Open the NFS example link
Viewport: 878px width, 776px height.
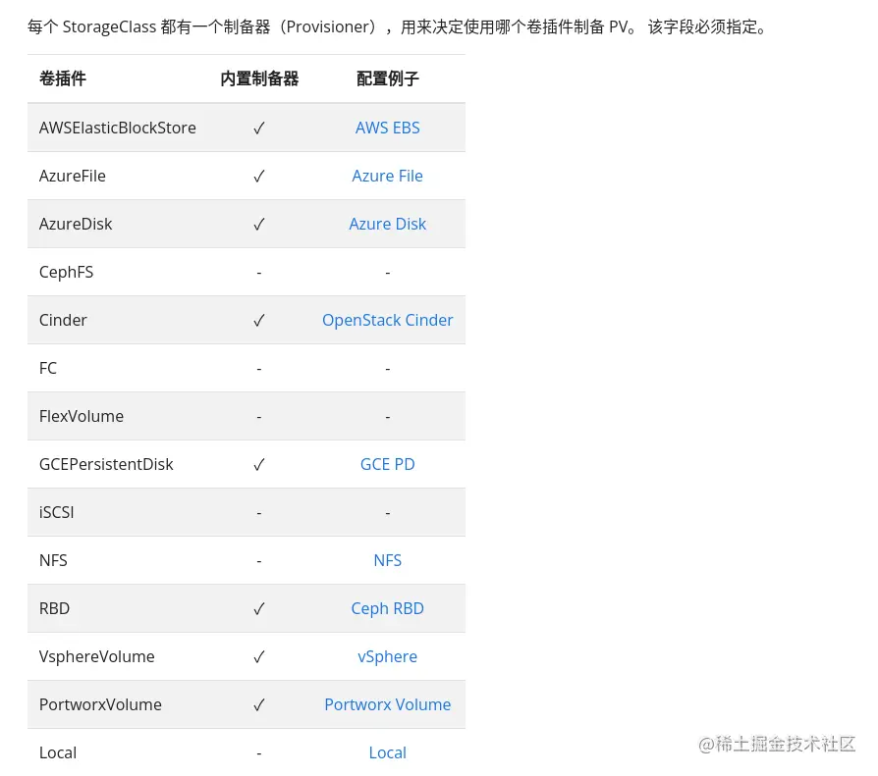point(388,560)
